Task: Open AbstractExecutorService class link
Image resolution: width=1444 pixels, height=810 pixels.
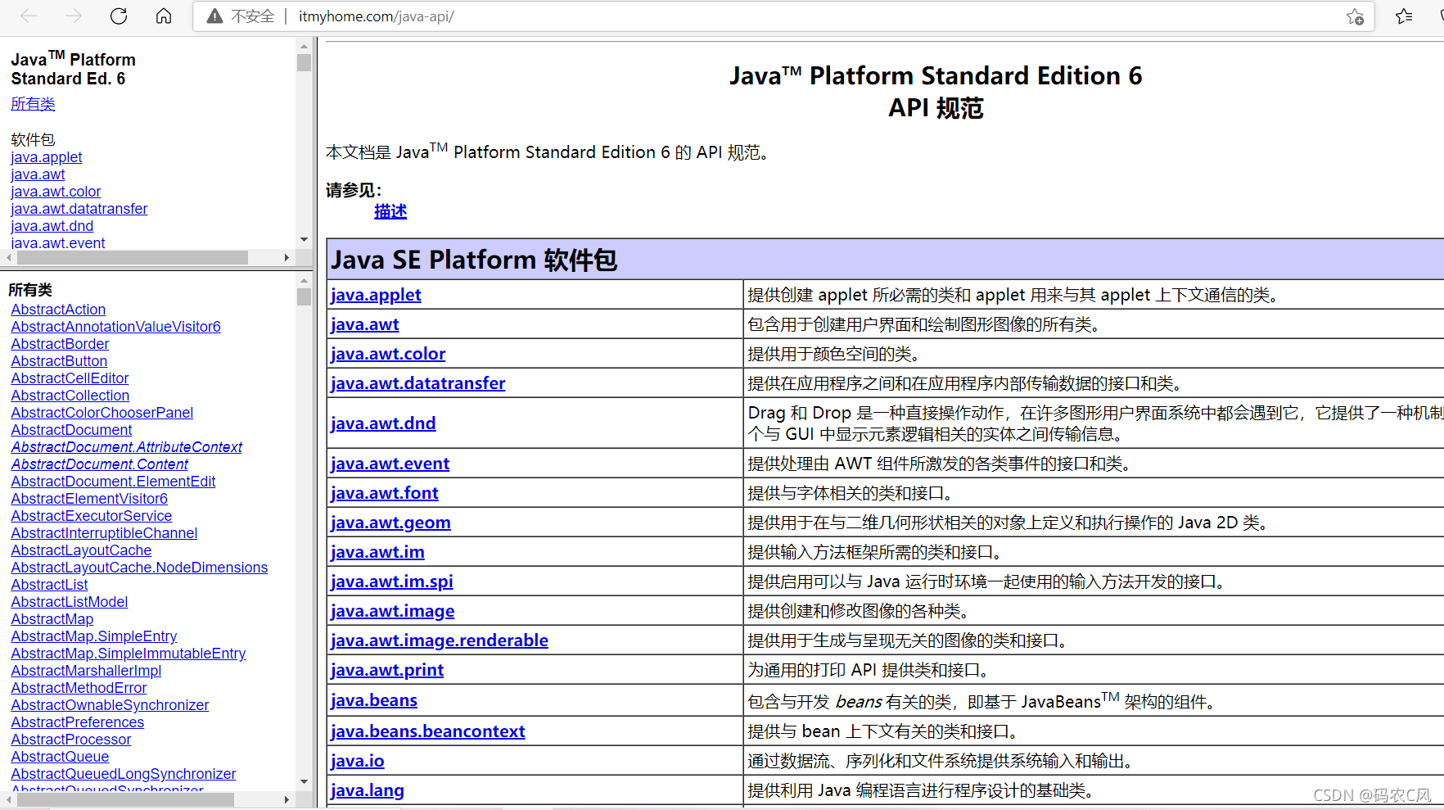Action: [x=92, y=516]
